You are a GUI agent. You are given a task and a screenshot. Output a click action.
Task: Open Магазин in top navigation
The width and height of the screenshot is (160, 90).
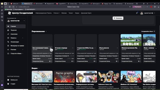(x=64, y=13)
